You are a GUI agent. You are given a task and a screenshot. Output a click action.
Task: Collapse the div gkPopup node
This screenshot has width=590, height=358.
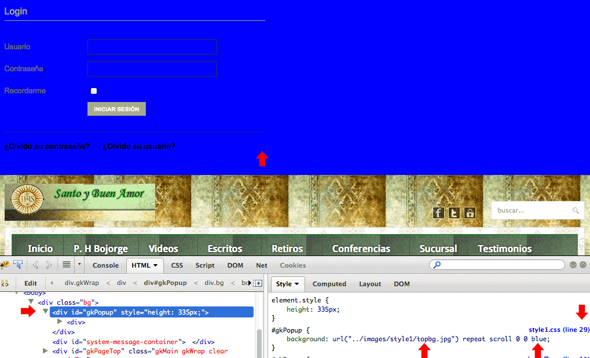46,312
